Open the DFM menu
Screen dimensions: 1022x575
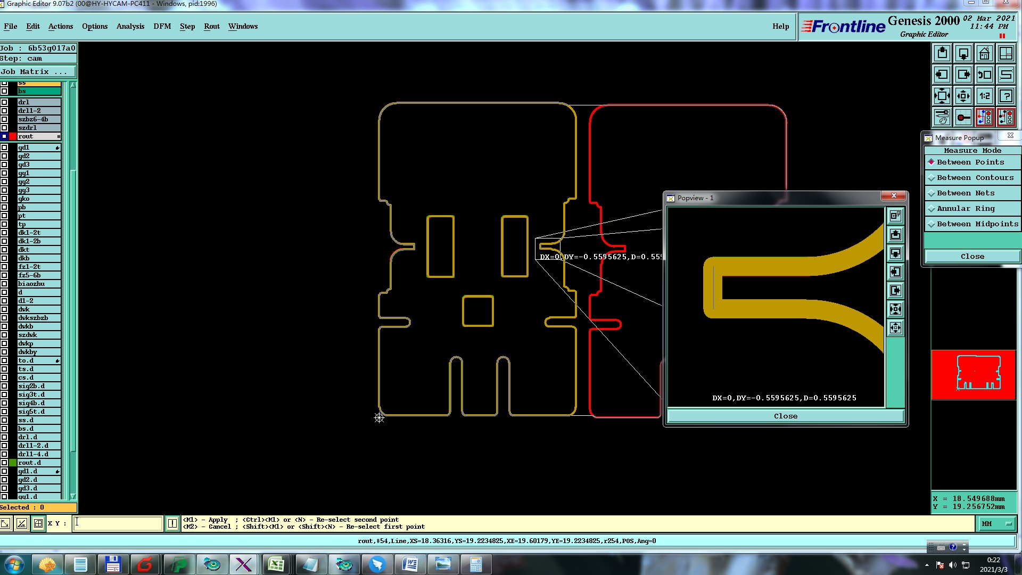click(162, 26)
